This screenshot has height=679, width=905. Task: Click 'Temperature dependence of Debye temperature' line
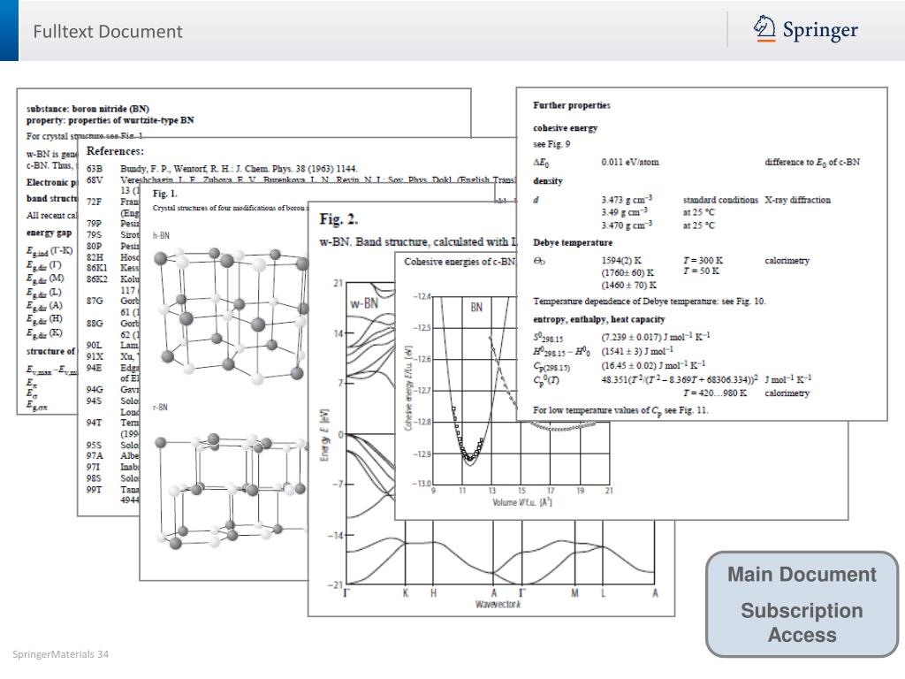click(x=650, y=301)
